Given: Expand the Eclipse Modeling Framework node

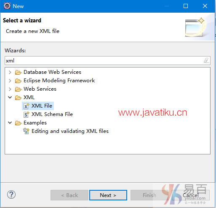Looking at the screenshot, I should [x=10, y=81].
